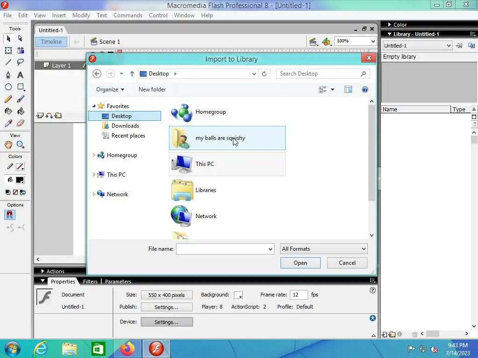Click the Cancel button in dialog

347,263
